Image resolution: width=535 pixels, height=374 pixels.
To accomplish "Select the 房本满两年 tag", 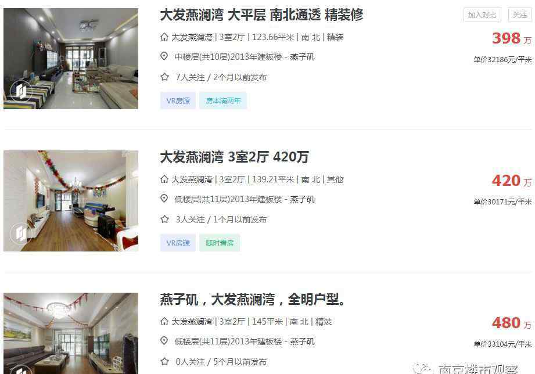I will [x=223, y=100].
